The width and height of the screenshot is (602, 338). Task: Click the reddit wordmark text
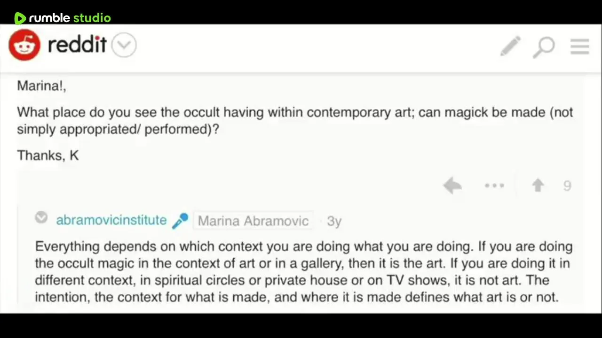77,45
